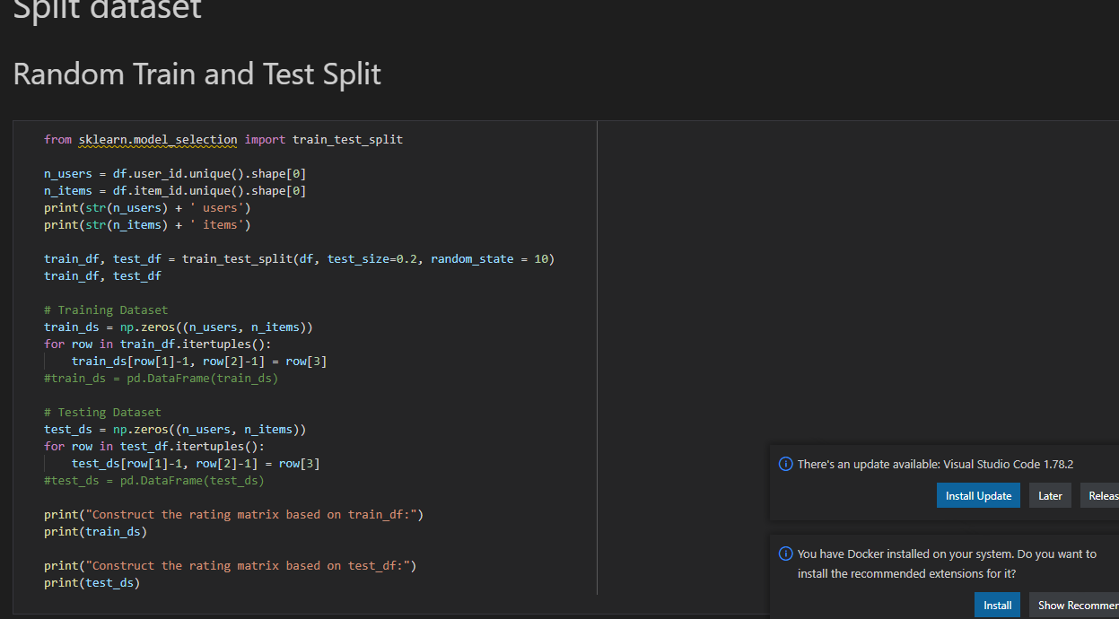
Task: Click 'train_ds[row[1]-1, row[2]-1] = row[3]' line
Action: click(x=199, y=361)
